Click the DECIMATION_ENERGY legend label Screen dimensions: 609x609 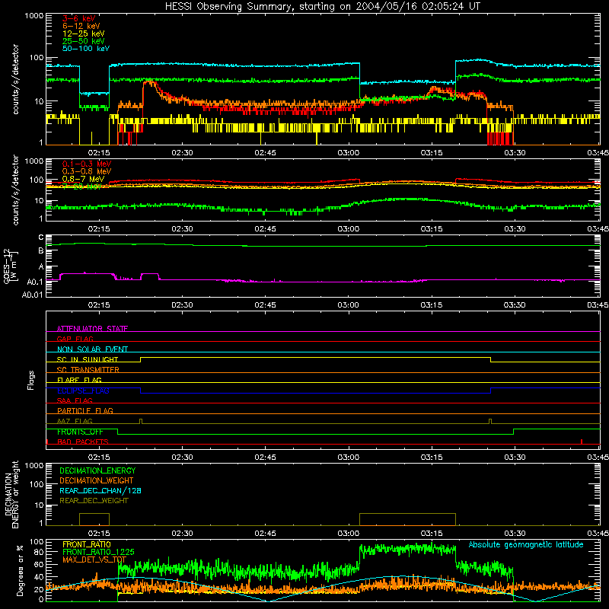[97, 470]
